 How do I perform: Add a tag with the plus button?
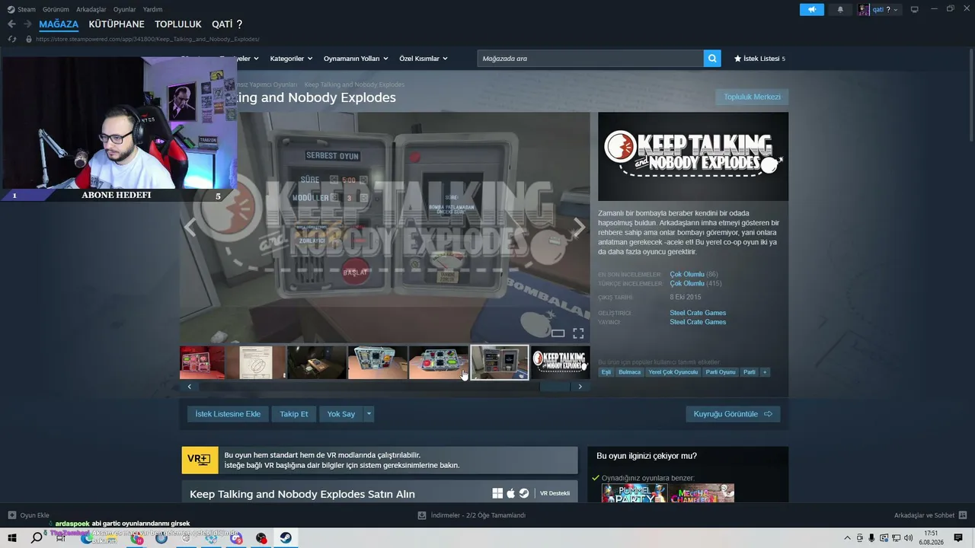pos(765,372)
